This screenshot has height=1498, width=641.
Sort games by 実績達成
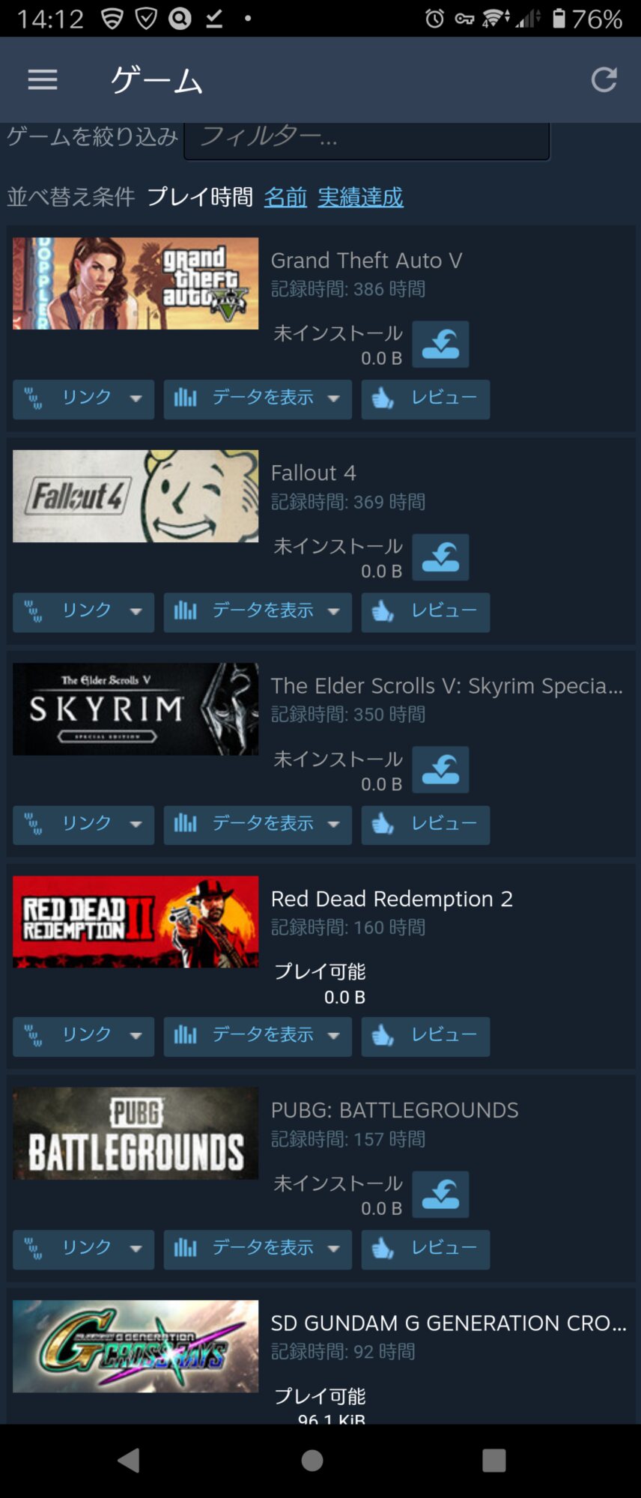click(x=360, y=197)
